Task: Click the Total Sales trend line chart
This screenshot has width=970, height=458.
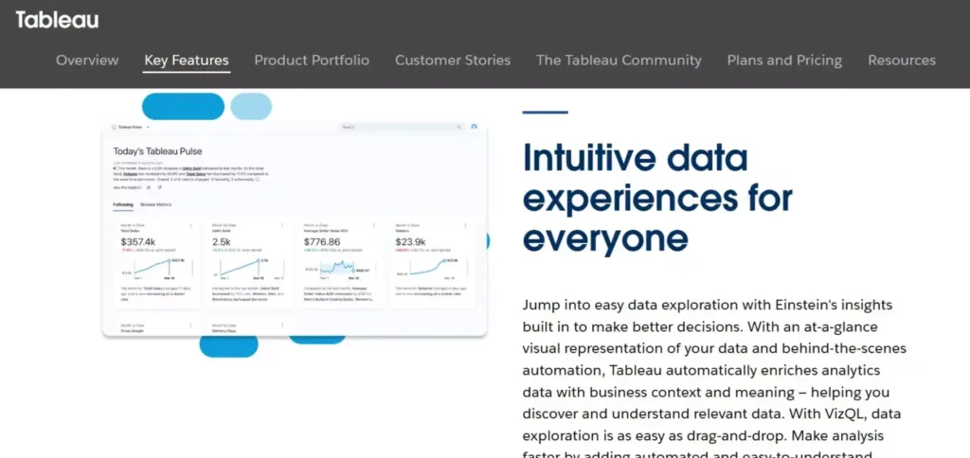Action: 158,268
